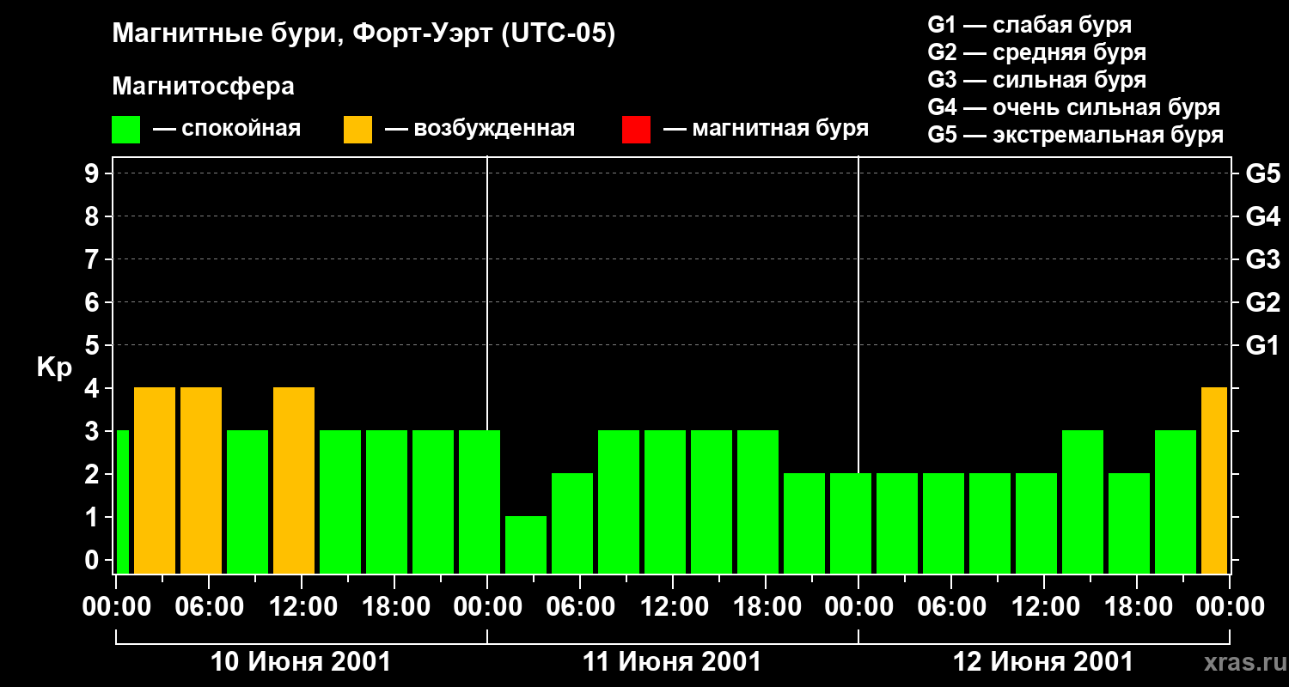1289x687 pixels.
Task: Click the green bar crossing midnight into 12 June
Action: click(851, 523)
